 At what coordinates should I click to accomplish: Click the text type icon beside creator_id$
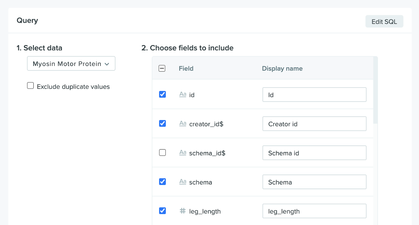(x=183, y=123)
